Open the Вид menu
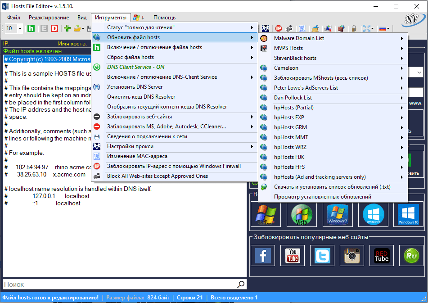Viewport: 428px width, 303px height. 82,18
